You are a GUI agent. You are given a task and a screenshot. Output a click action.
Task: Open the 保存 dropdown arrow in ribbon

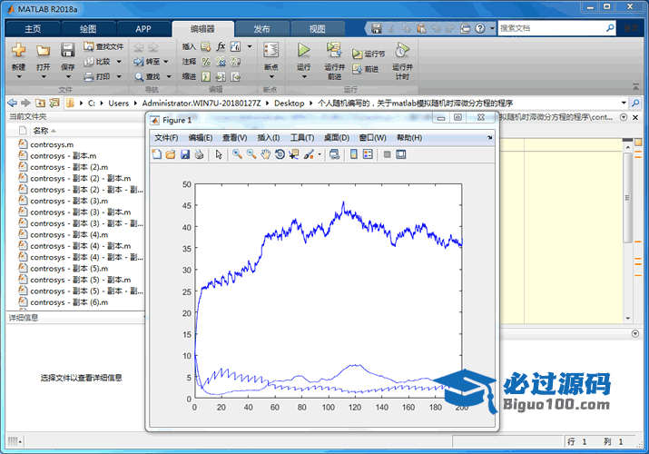[x=68, y=76]
